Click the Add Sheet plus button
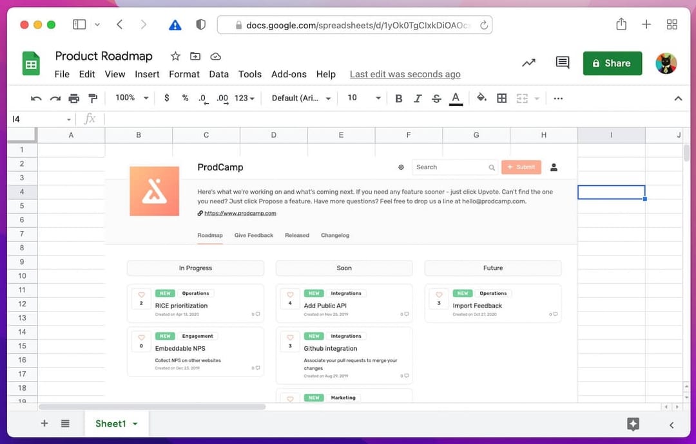696x444 pixels. 44,423
